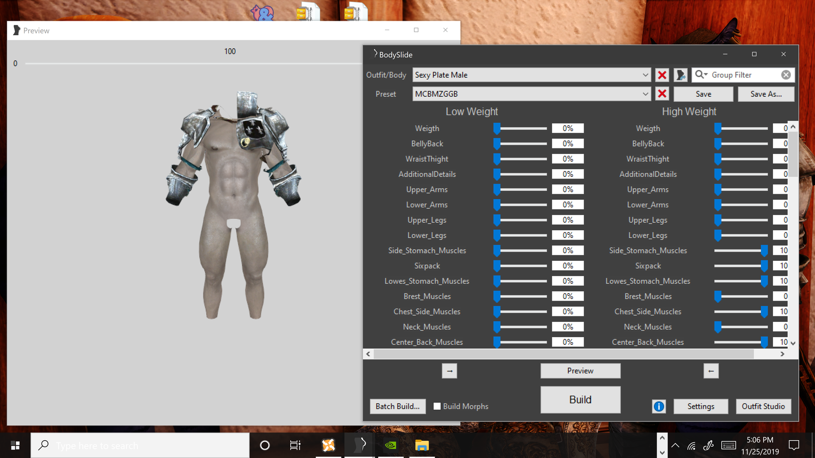Click Low Weight Sixpack percentage field
Viewport: 815px width, 458px height.
[x=568, y=266]
